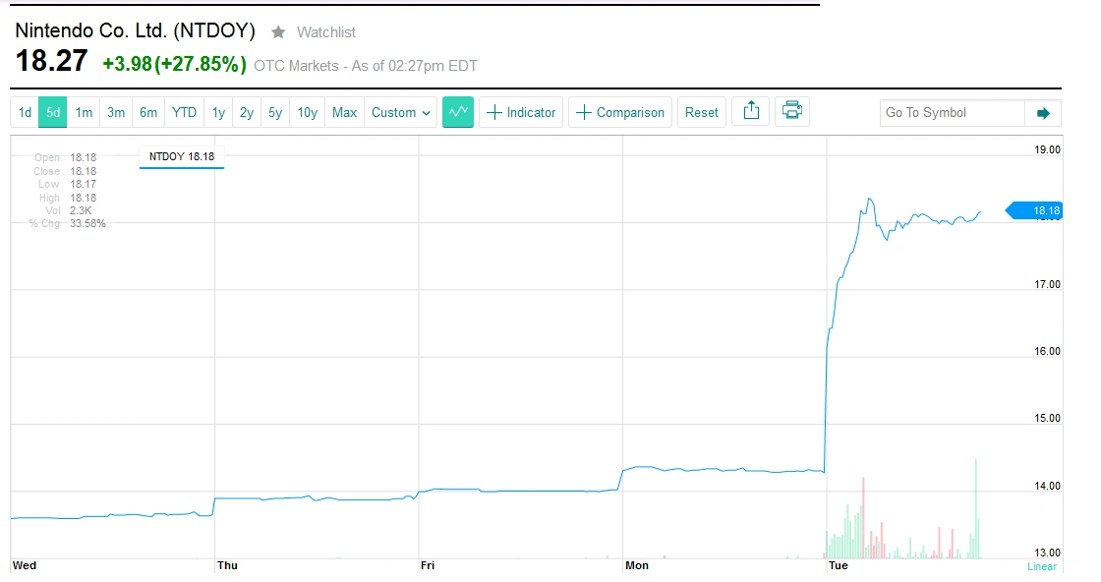This screenshot has height=582, width=1101.
Task: Click the 19.00 price axis label
Action: (x=1047, y=149)
